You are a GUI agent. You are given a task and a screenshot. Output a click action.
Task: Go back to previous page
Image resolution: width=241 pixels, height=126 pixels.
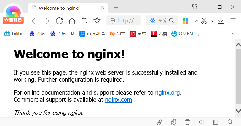point(34,21)
